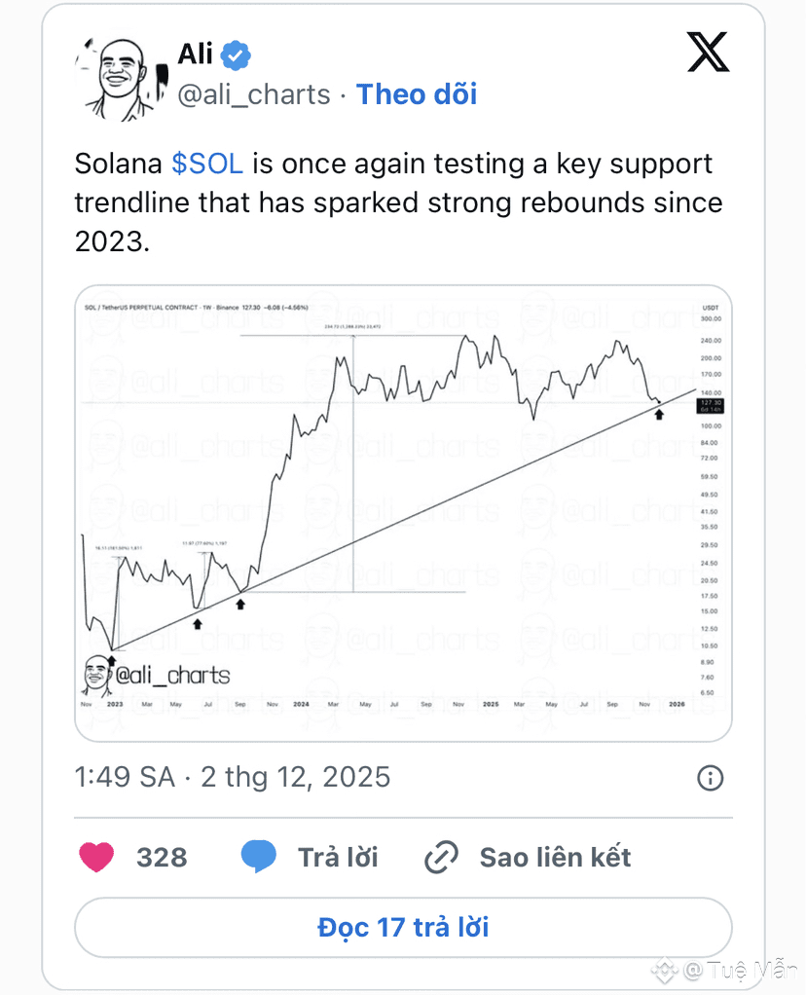Click the 328 likes count
Screen dimensions: 806x995
(162, 858)
